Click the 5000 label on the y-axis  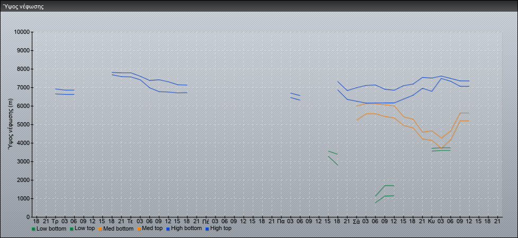(23, 124)
